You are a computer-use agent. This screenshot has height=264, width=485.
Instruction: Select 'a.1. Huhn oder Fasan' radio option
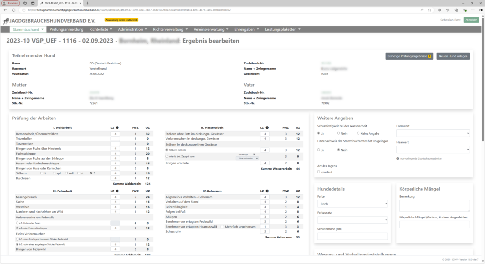tap(18, 223)
